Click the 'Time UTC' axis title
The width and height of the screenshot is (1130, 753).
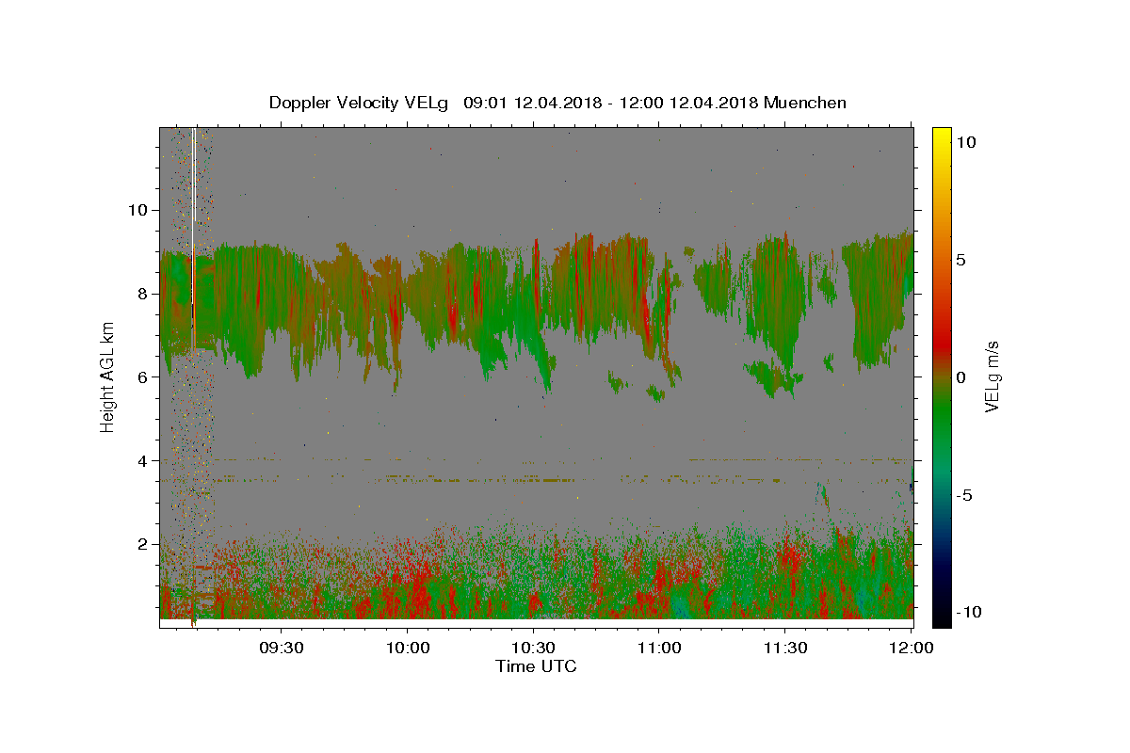coord(536,666)
